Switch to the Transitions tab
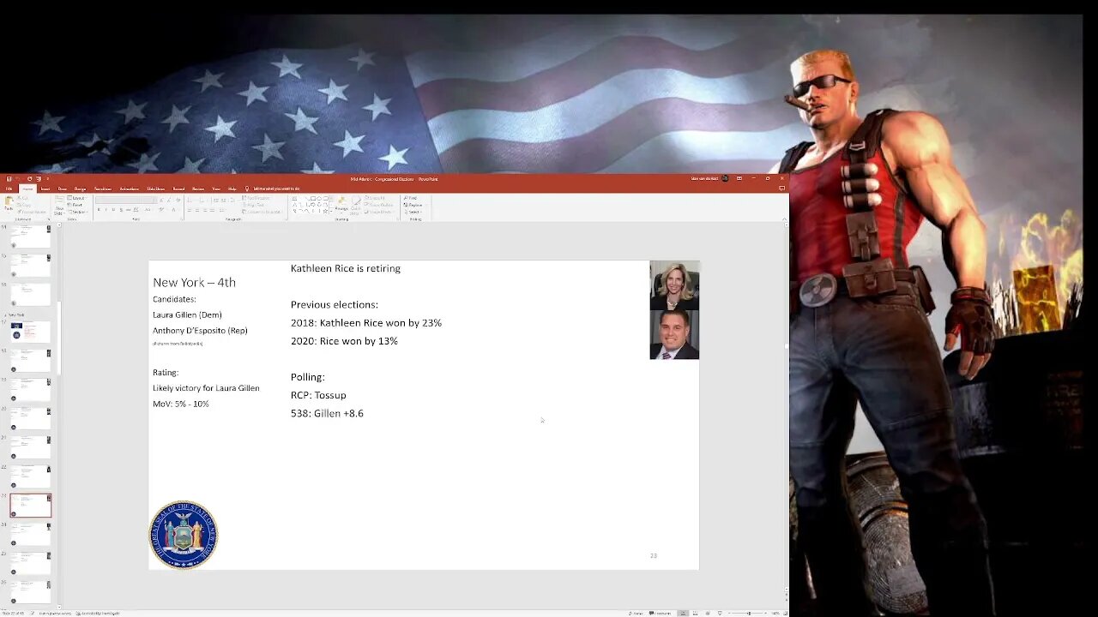The width and height of the screenshot is (1098, 617). [103, 189]
